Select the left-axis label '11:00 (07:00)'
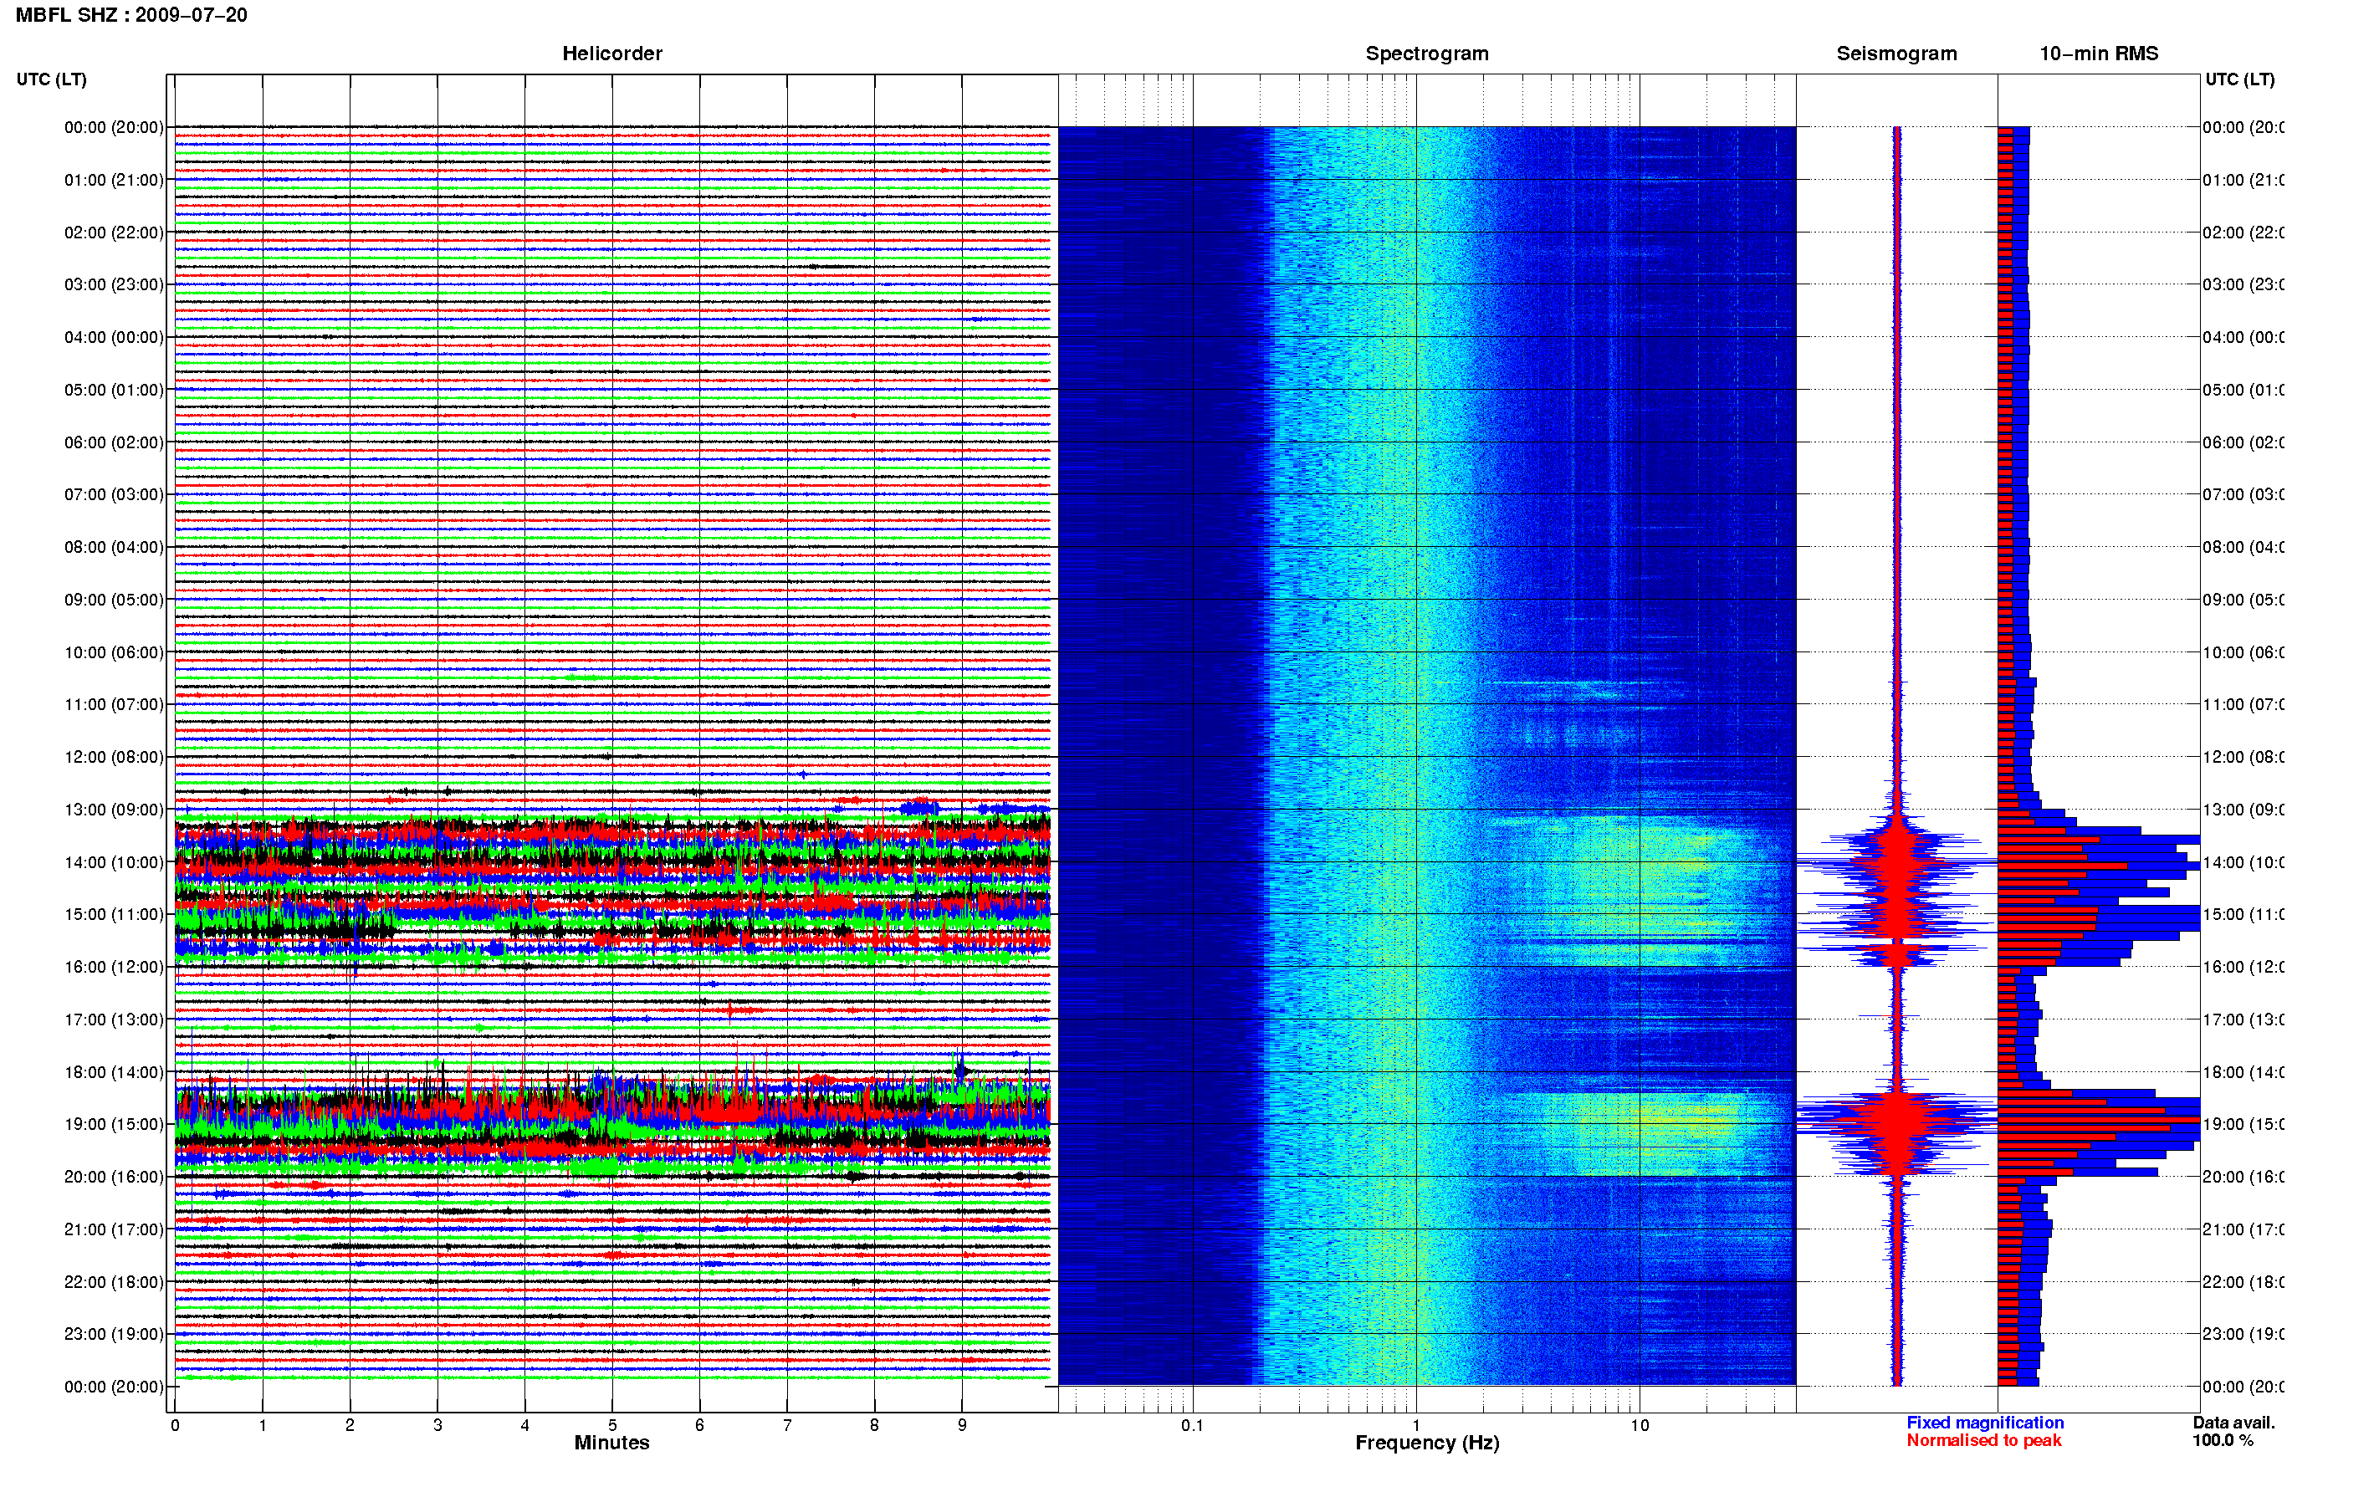 (114, 704)
